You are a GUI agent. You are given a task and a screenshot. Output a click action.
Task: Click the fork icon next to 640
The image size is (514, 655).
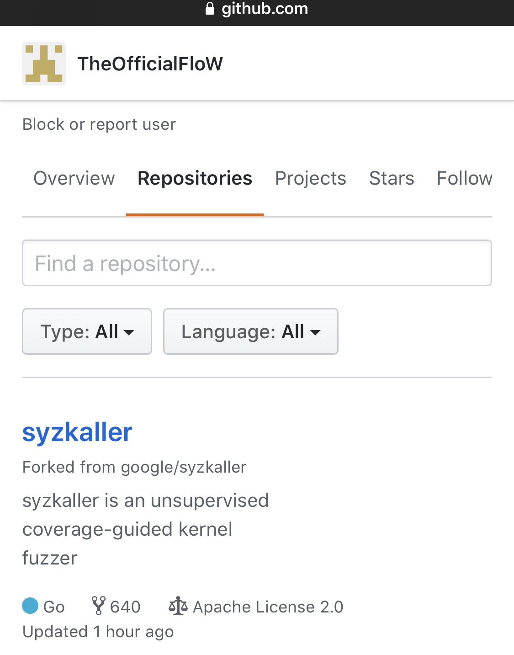point(98,606)
